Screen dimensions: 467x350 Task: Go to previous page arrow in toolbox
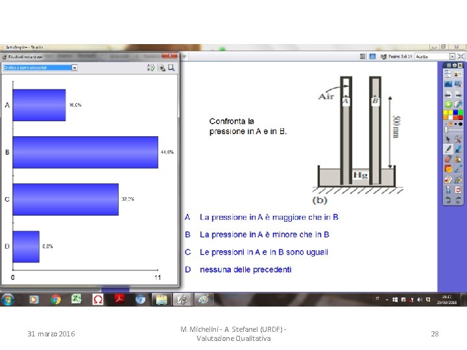point(448,95)
